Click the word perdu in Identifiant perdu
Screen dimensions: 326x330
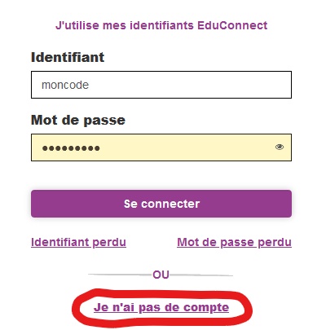tap(109, 243)
